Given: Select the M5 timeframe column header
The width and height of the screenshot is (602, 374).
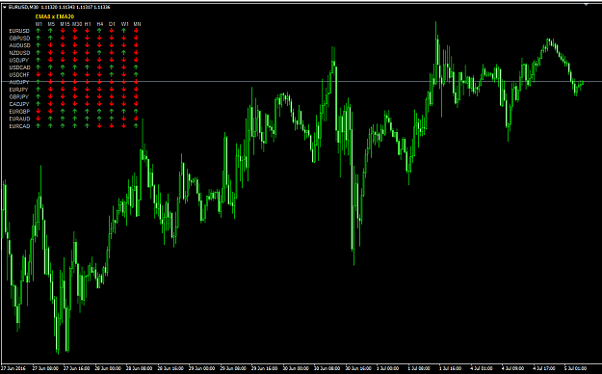Looking at the screenshot, I should (x=51, y=24).
